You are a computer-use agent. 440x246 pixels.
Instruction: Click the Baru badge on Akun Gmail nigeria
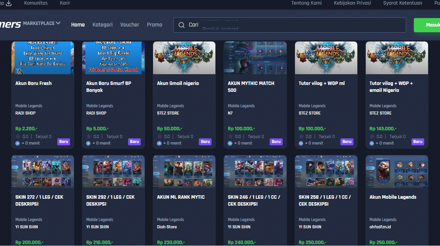[205, 142]
